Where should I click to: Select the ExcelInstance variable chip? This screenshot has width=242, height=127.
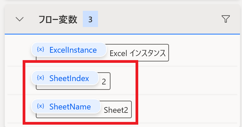[x=69, y=50]
